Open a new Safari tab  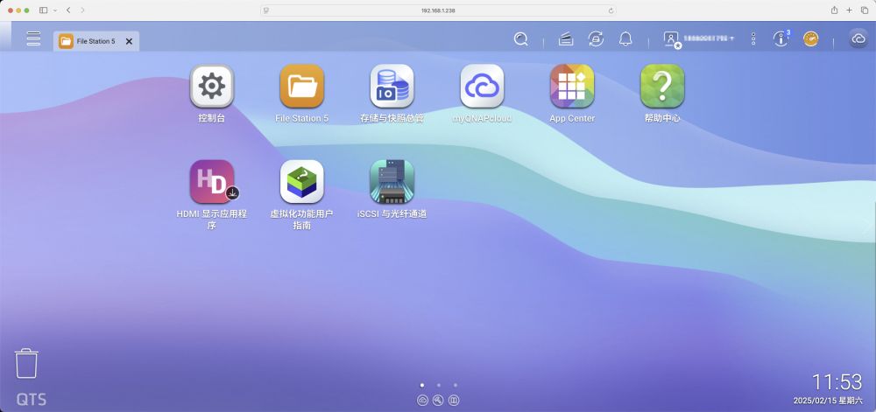pyautogui.click(x=849, y=10)
